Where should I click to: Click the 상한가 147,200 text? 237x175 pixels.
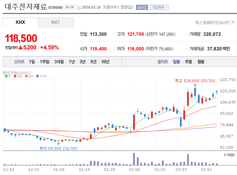[x=160, y=34]
